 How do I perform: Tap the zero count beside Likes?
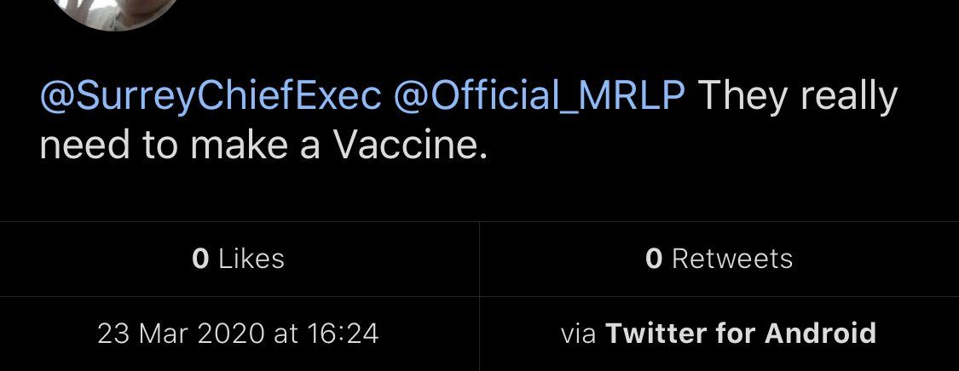[x=200, y=259]
